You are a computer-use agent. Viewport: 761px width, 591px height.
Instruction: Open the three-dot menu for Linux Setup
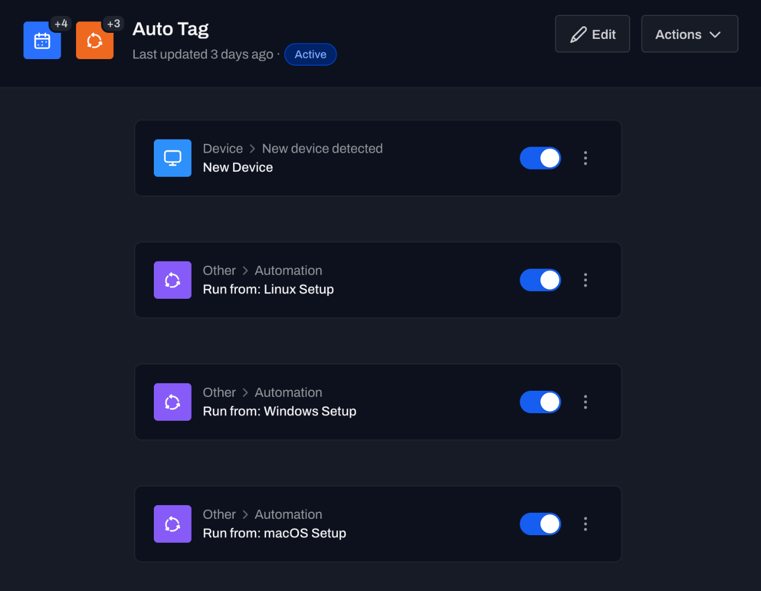(x=585, y=280)
